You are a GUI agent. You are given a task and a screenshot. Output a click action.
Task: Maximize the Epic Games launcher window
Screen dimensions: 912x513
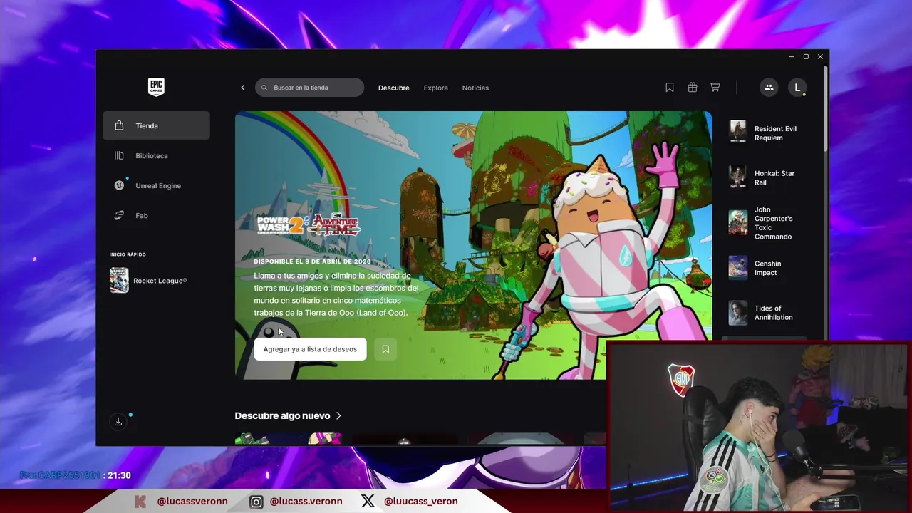point(806,56)
